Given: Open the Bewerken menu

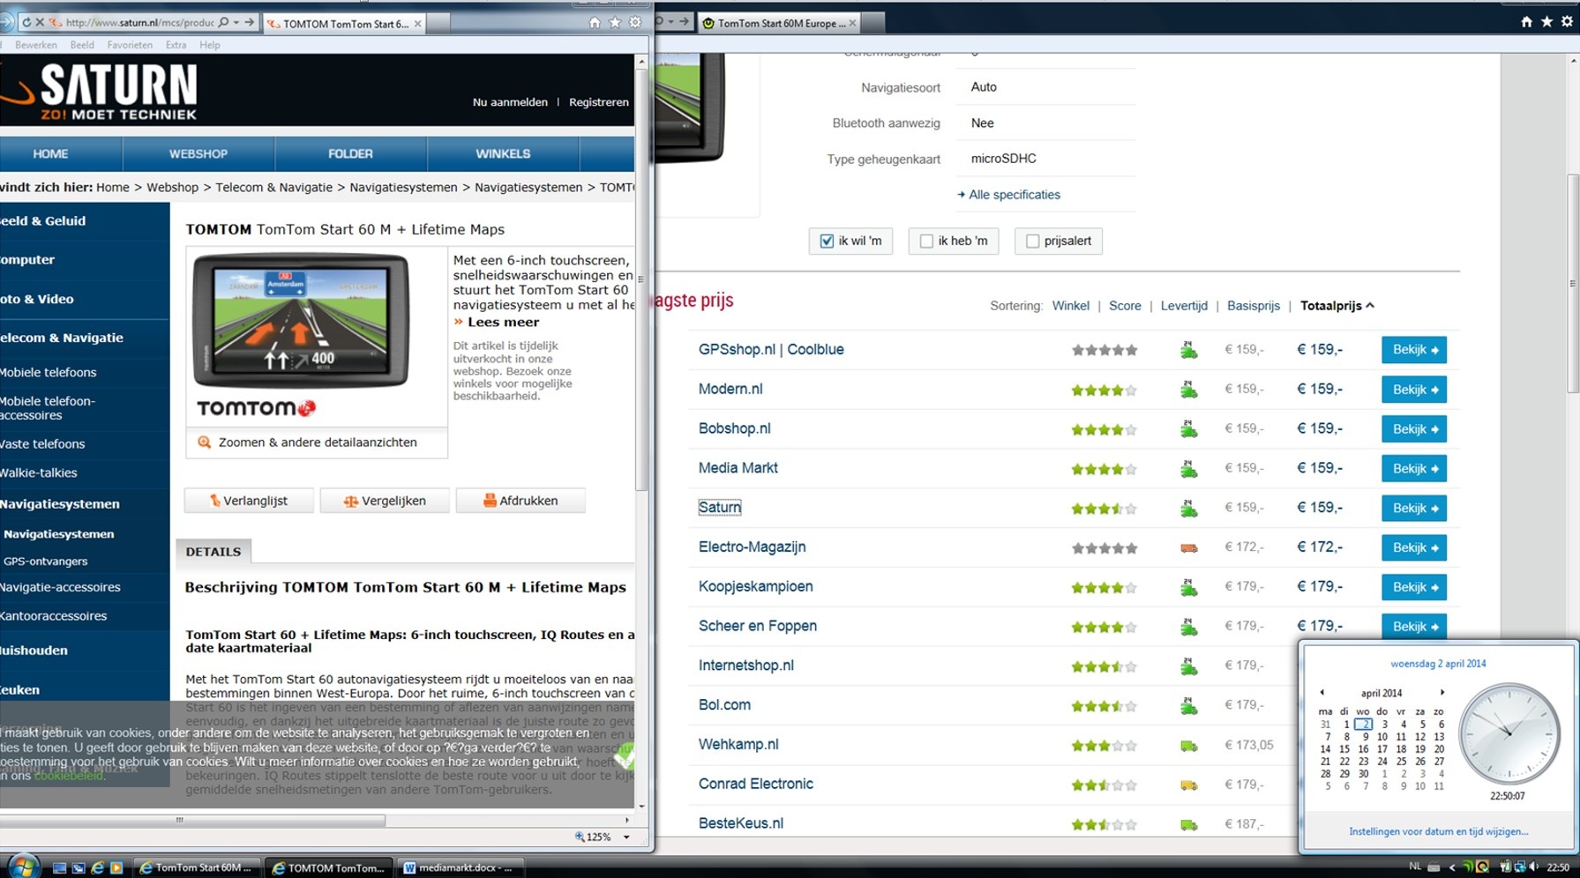Looking at the screenshot, I should point(36,45).
